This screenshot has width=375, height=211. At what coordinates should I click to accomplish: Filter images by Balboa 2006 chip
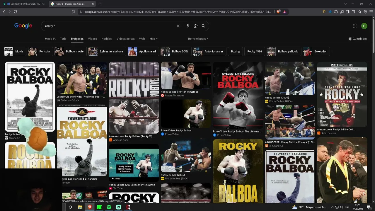176,51
